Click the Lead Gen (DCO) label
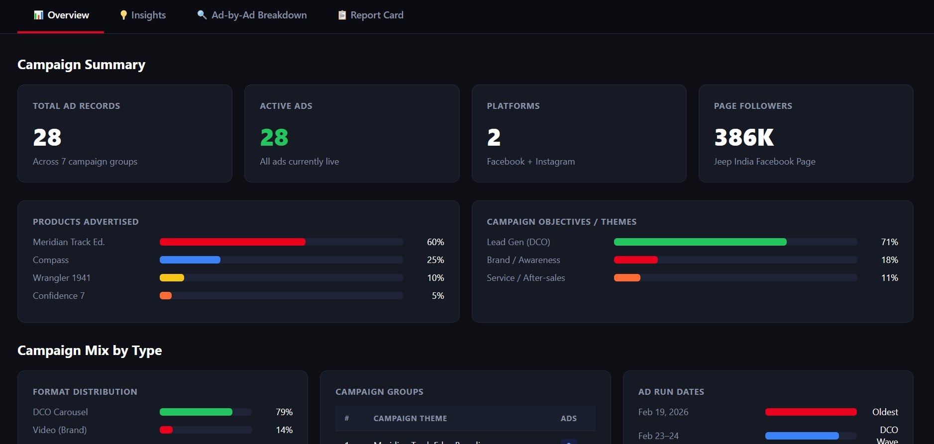The image size is (934, 444). (519, 242)
